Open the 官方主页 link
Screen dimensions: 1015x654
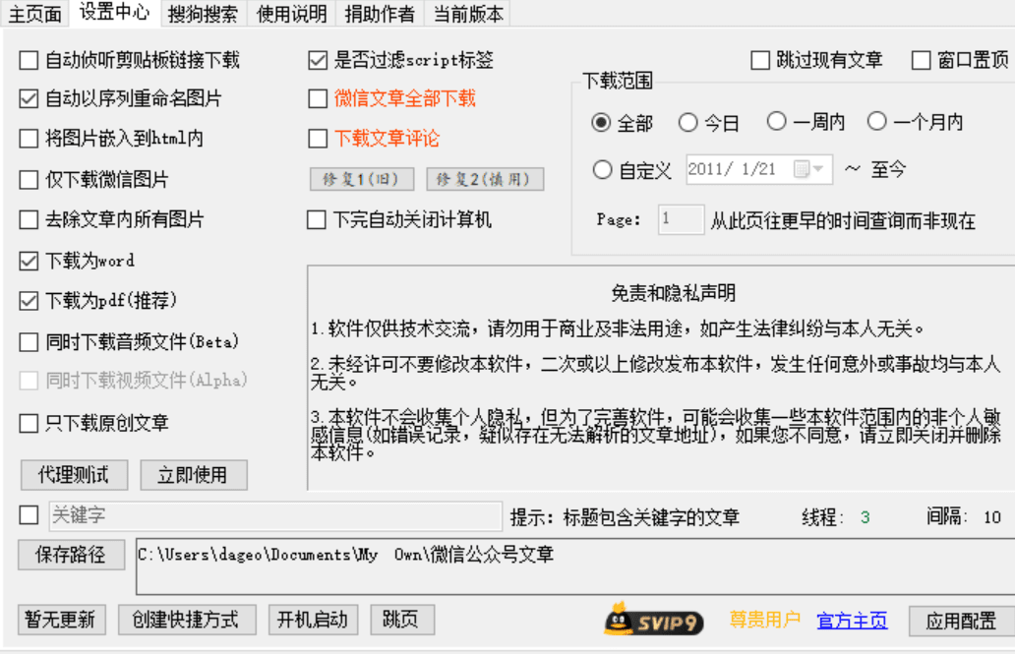point(852,621)
